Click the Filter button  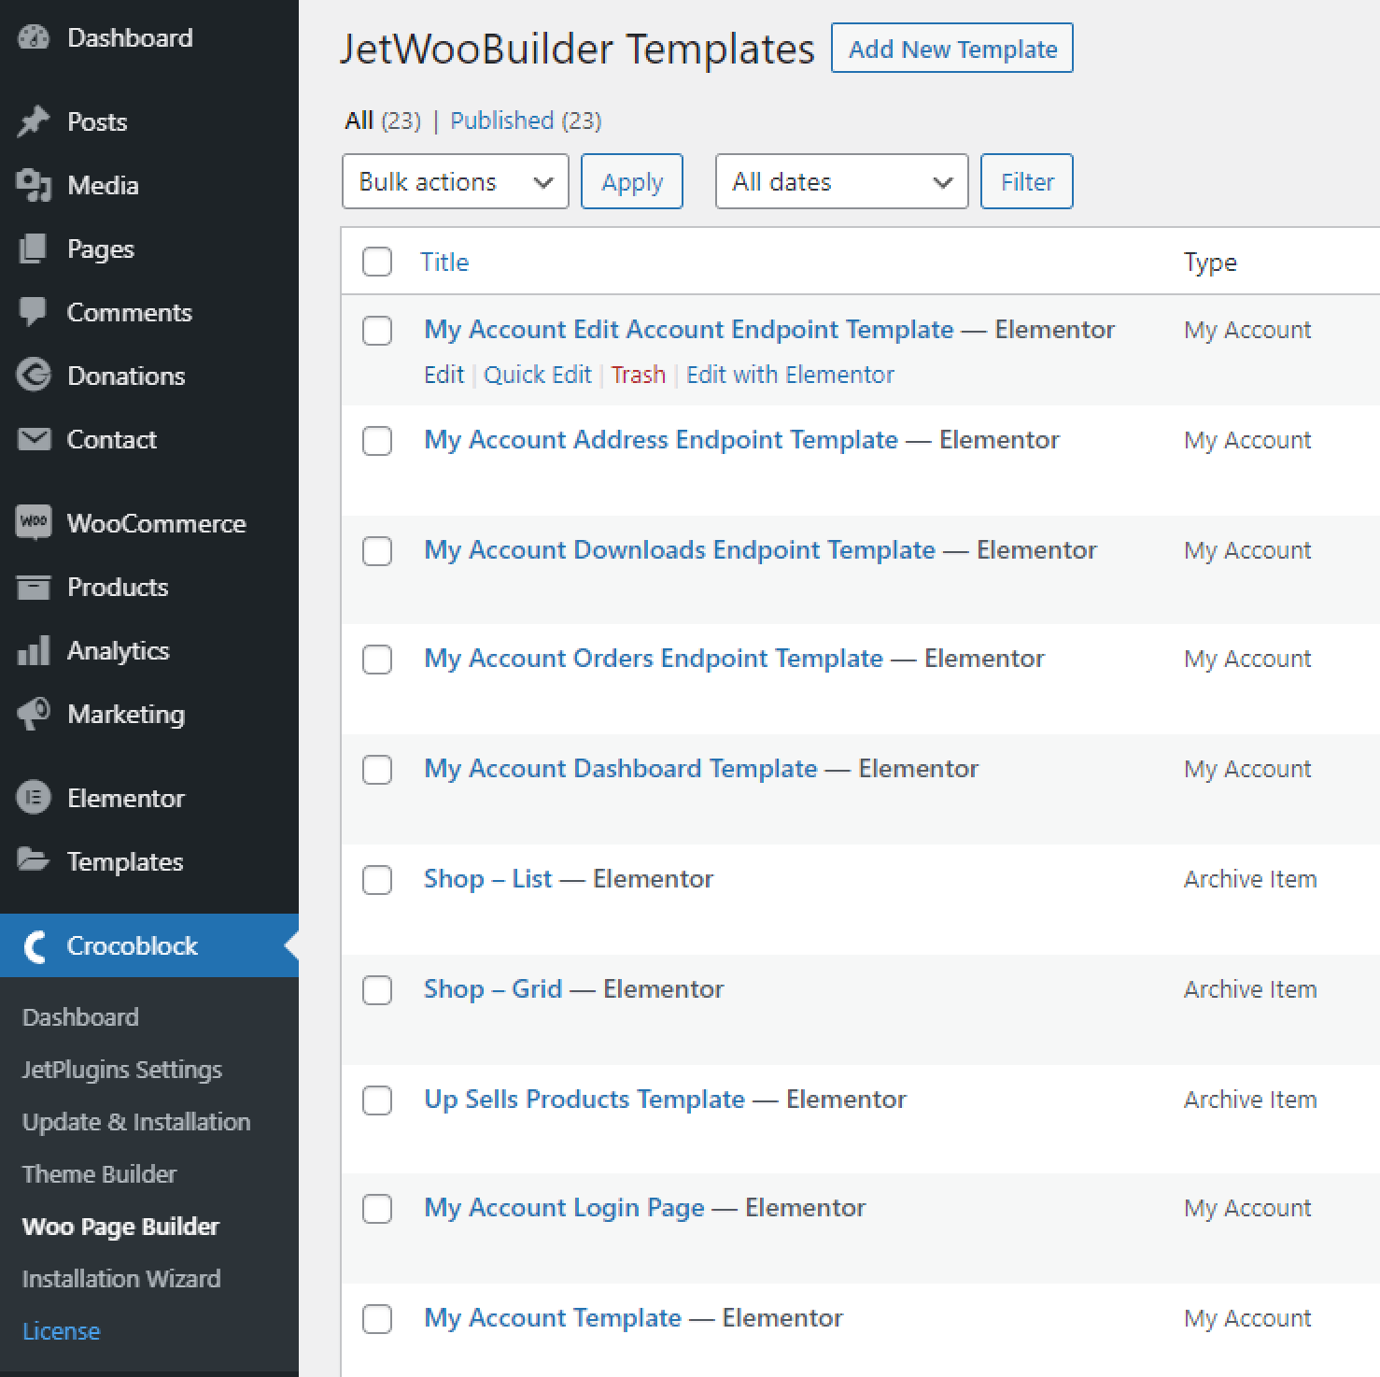(1027, 181)
